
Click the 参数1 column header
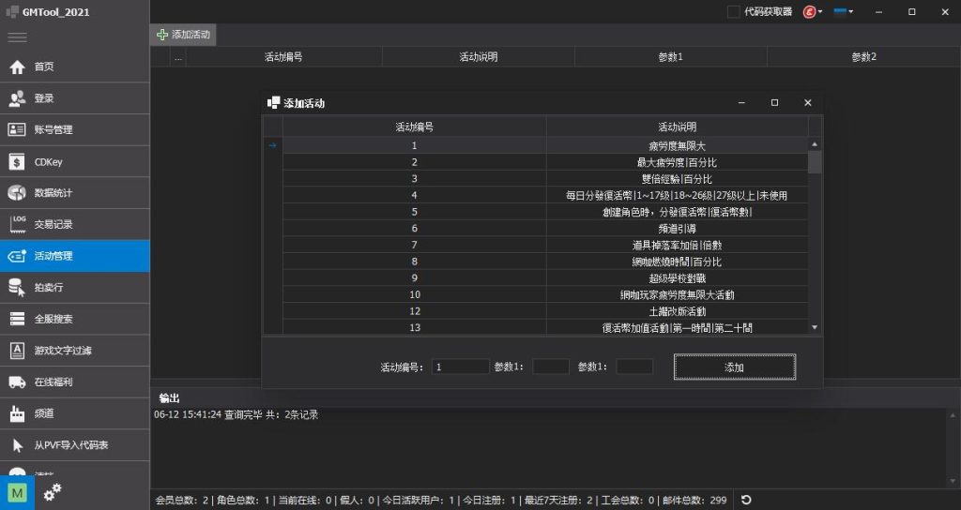[x=670, y=57]
